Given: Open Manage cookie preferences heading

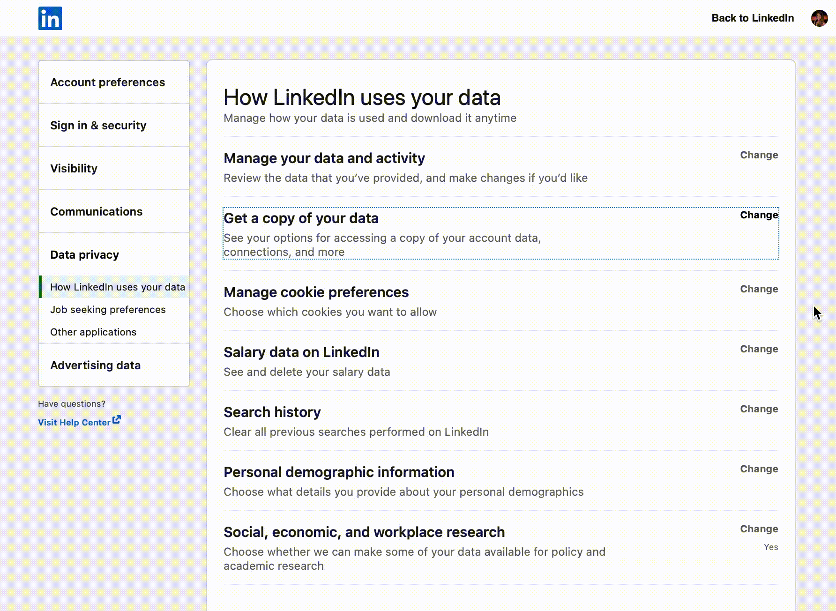Looking at the screenshot, I should click(x=316, y=292).
